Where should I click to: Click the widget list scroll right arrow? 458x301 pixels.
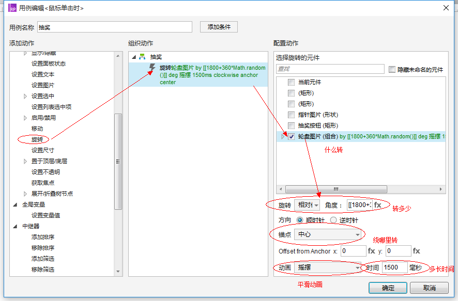click(441, 189)
